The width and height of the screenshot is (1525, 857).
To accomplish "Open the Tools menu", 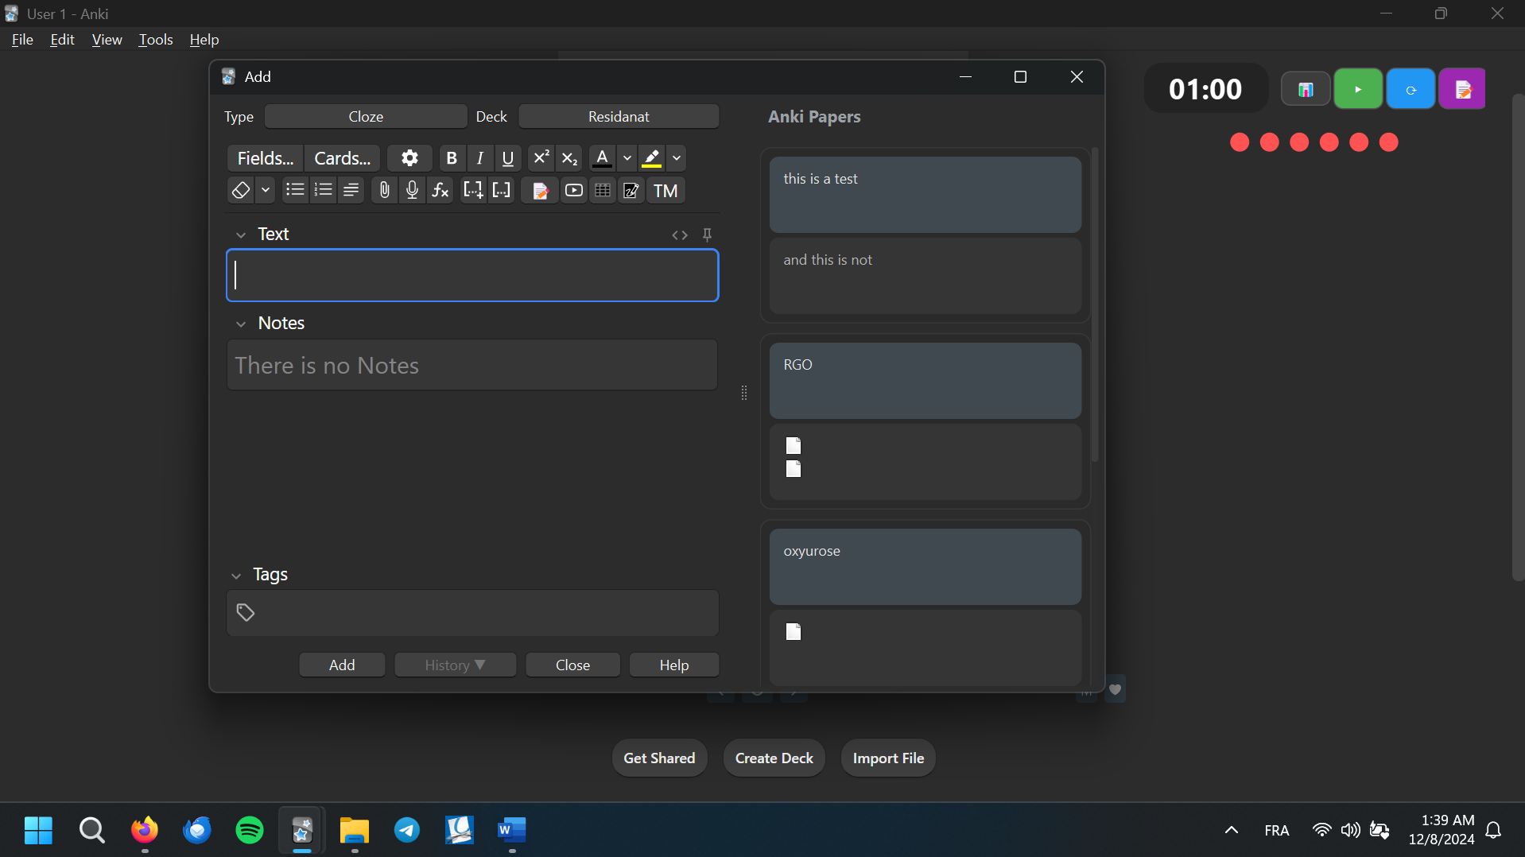I will tap(155, 40).
